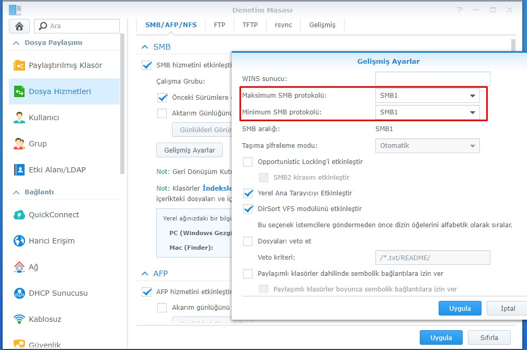Uncheck Yerel Ana Tarayıcıyı Etkinleştir
Image resolution: width=527 pixels, height=350 pixels.
pos(248,193)
